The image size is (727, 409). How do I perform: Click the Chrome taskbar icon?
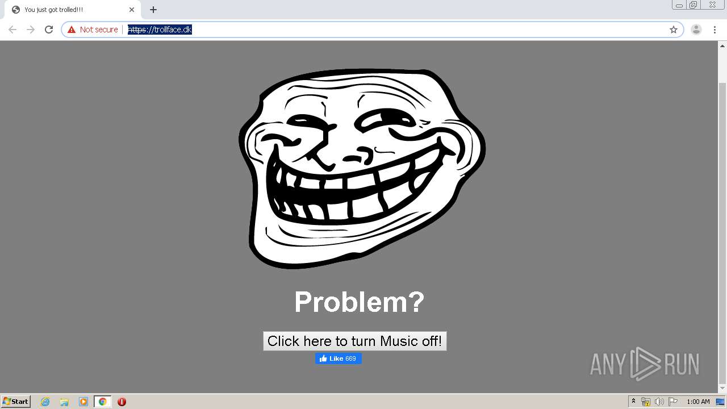(102, 402)
